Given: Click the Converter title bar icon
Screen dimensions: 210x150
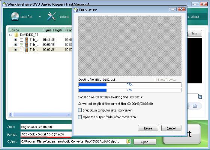Looking at the screenshot, I should tap(76, 10).
